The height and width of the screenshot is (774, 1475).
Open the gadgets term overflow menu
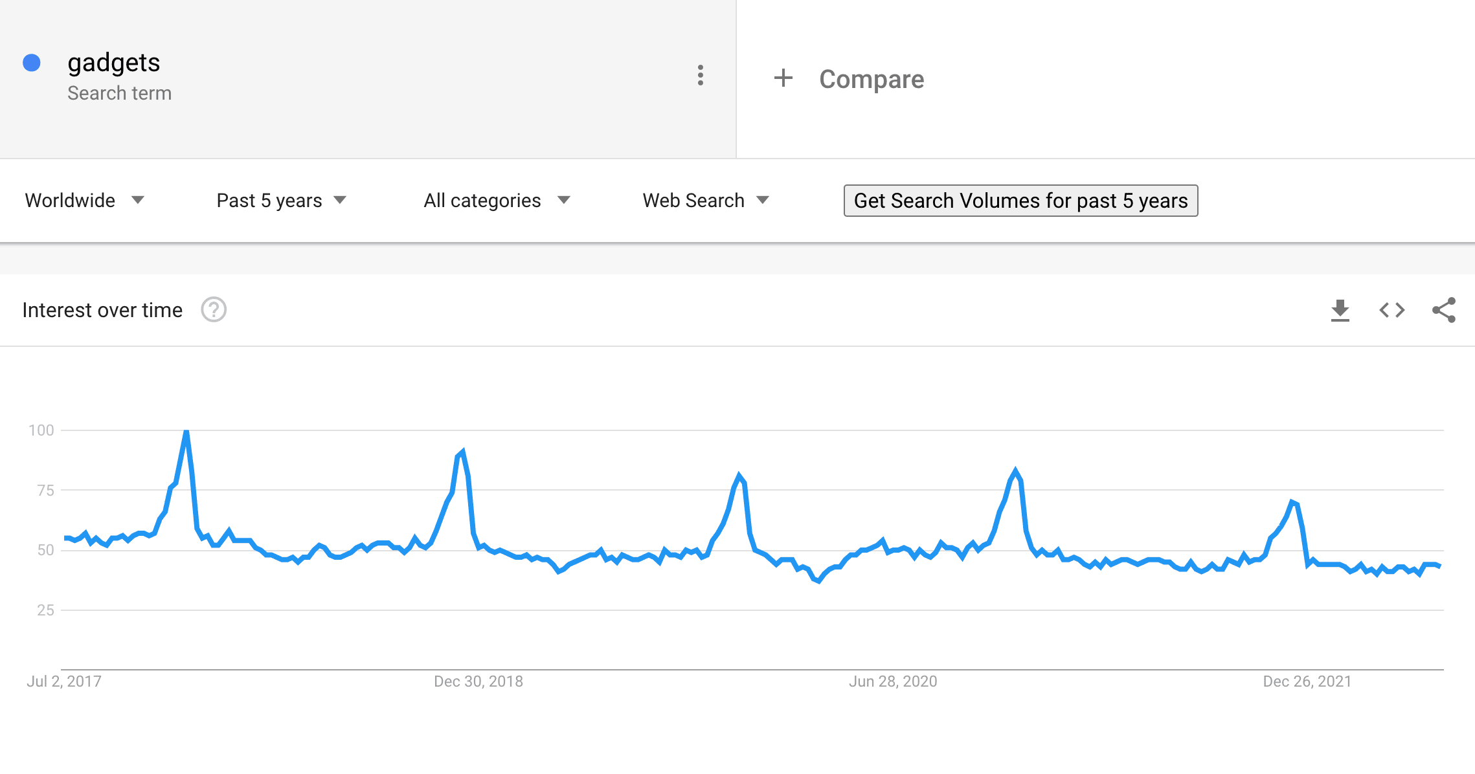click(x=700, y=76)
